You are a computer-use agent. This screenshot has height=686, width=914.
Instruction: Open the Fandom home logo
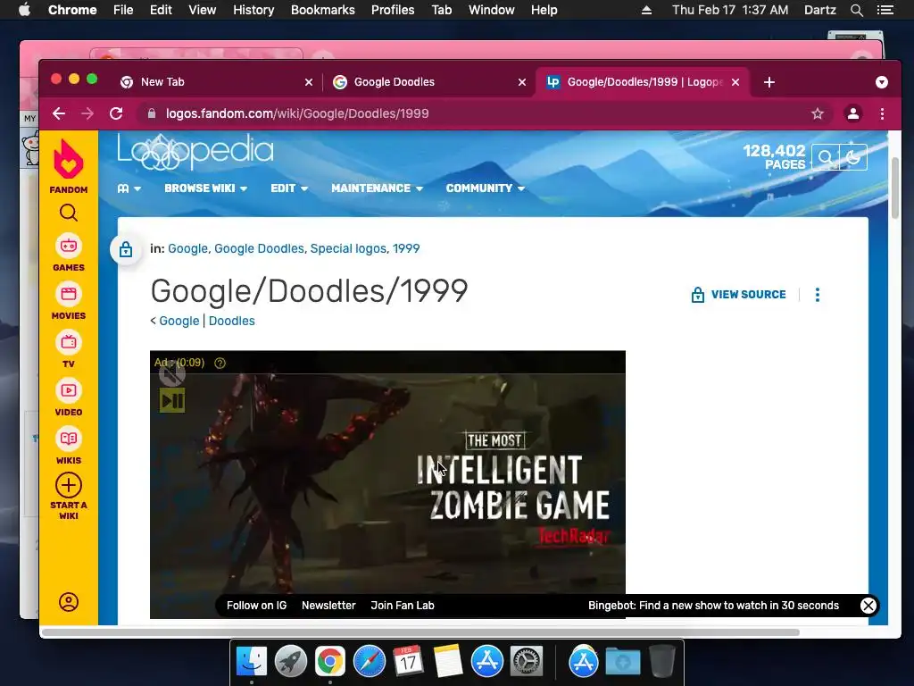(x=68, y=165)
